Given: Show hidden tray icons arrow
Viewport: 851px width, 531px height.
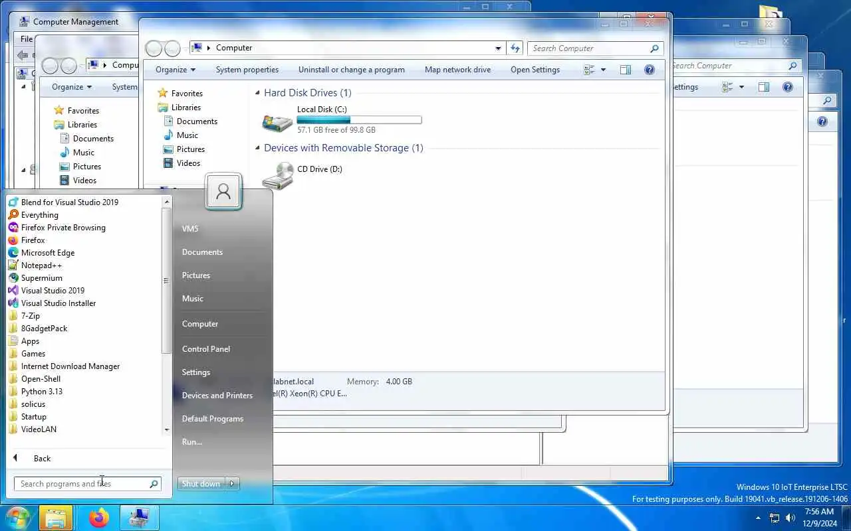Looking at the screenshot, I should 758,518.
